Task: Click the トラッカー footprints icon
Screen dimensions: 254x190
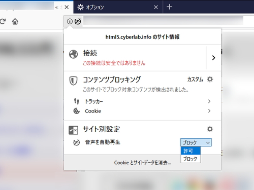Action: [77, 101]
